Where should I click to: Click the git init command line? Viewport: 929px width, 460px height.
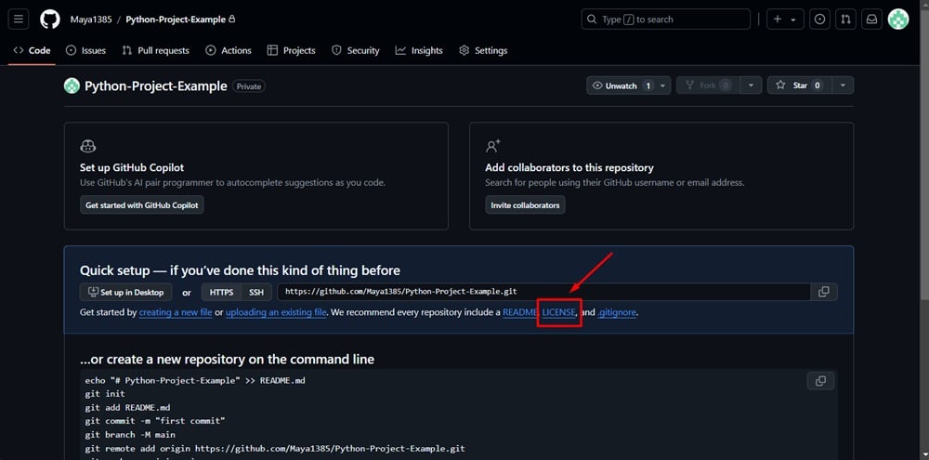[105, 394]
